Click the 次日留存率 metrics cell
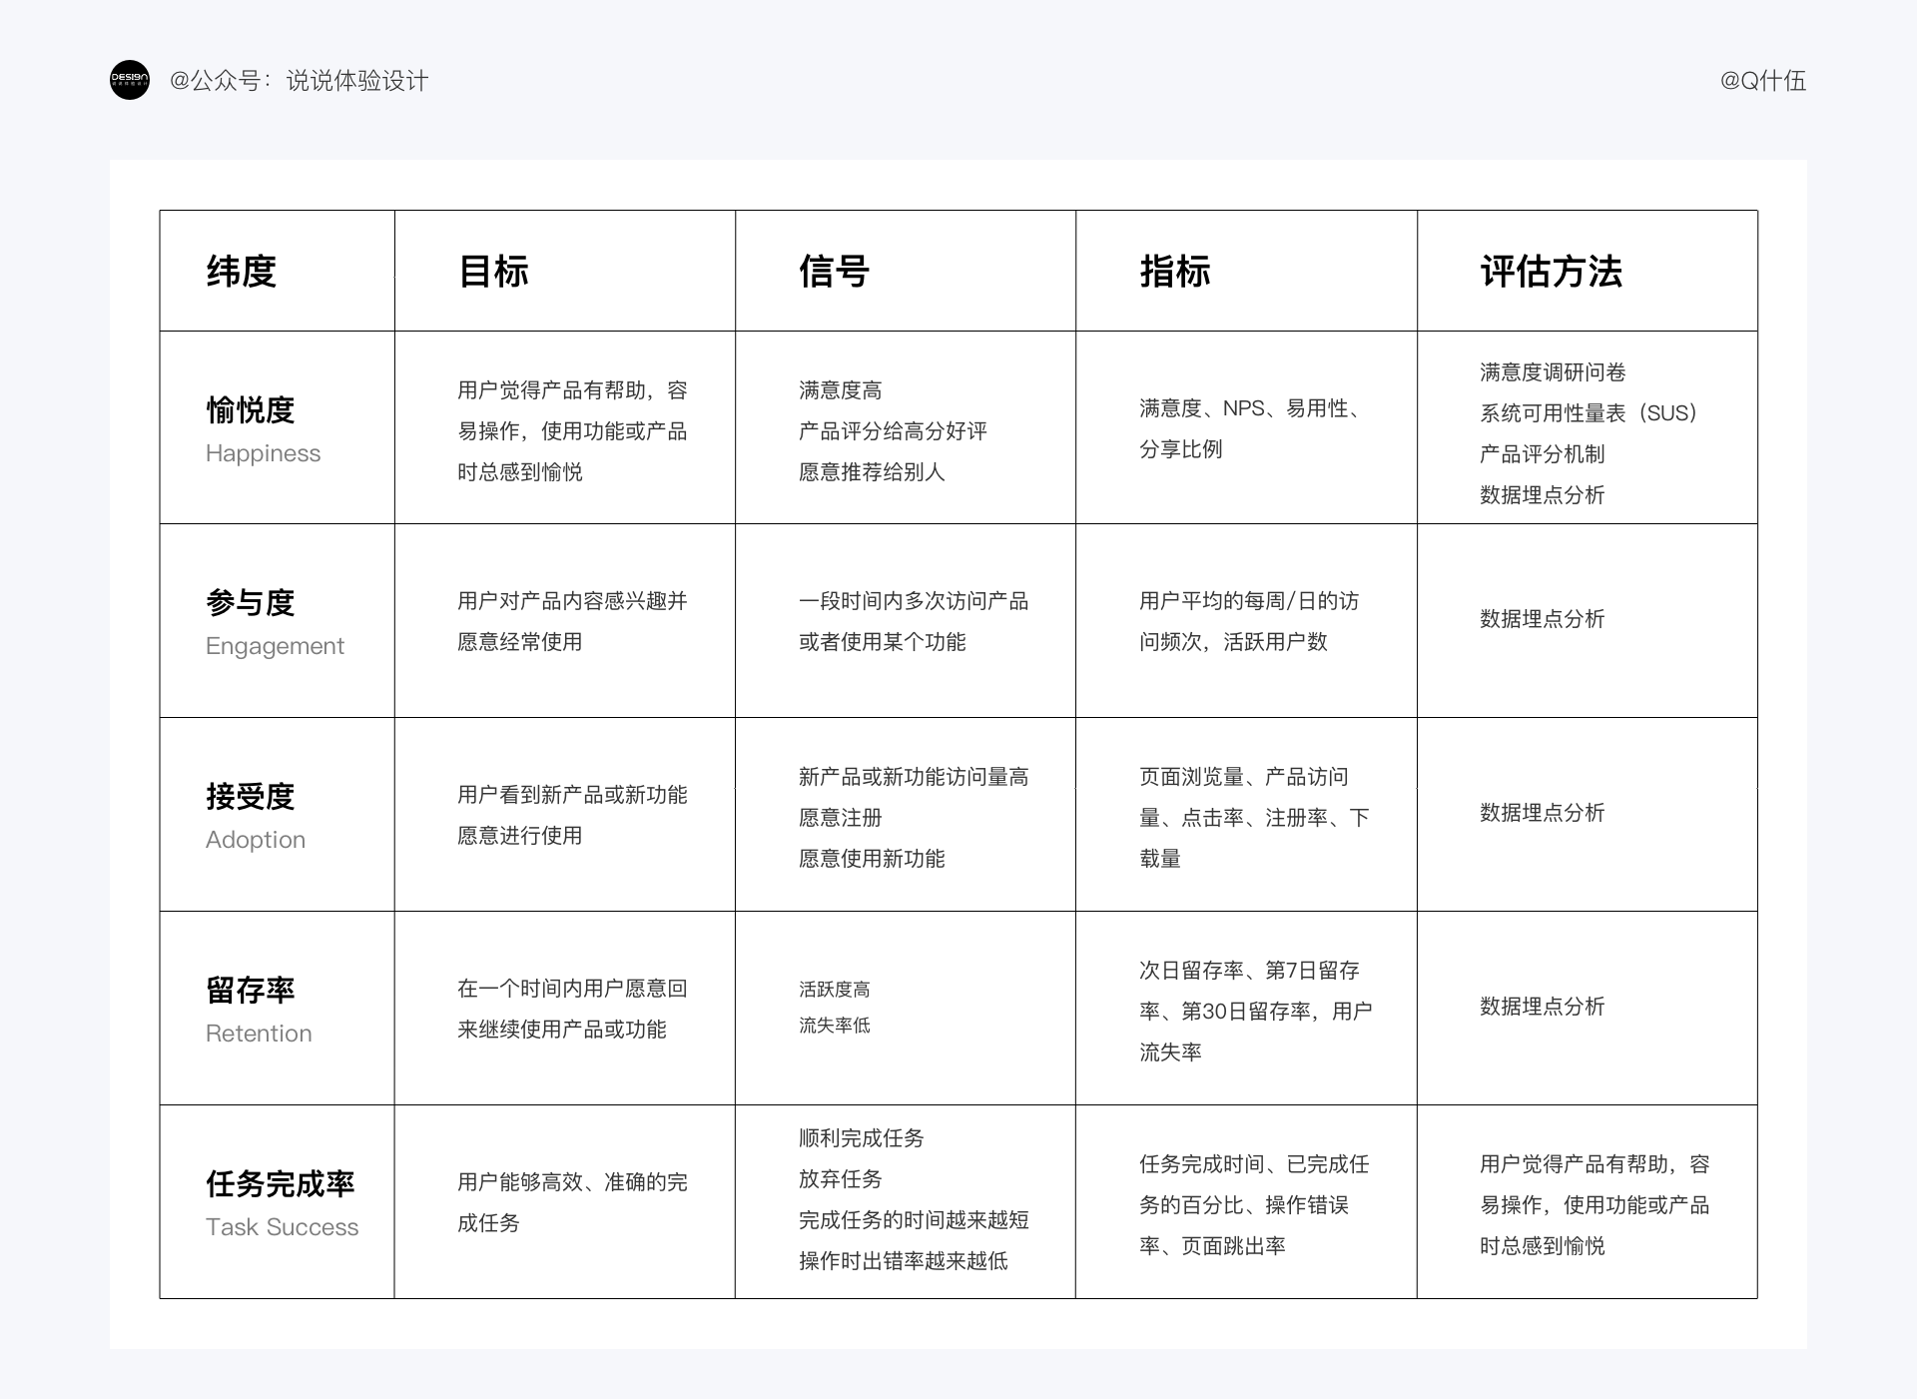The height and width of the screenshot is (1399, 1917). (x=1255, y=1011)
